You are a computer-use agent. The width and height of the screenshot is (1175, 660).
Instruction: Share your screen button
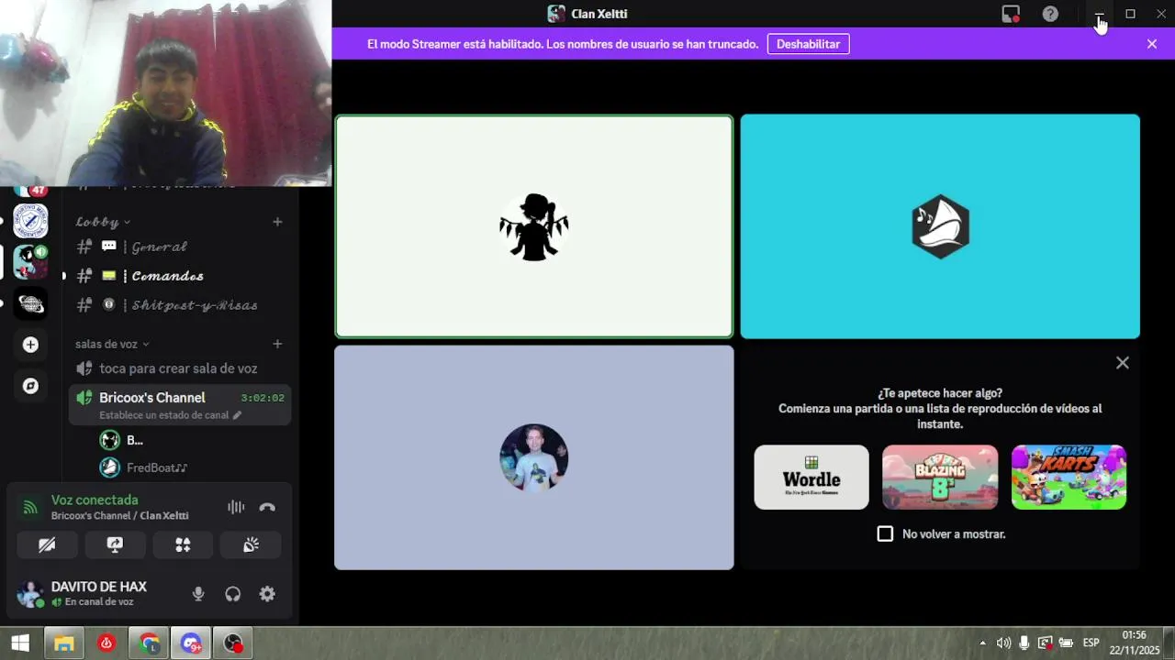[115, 544]
